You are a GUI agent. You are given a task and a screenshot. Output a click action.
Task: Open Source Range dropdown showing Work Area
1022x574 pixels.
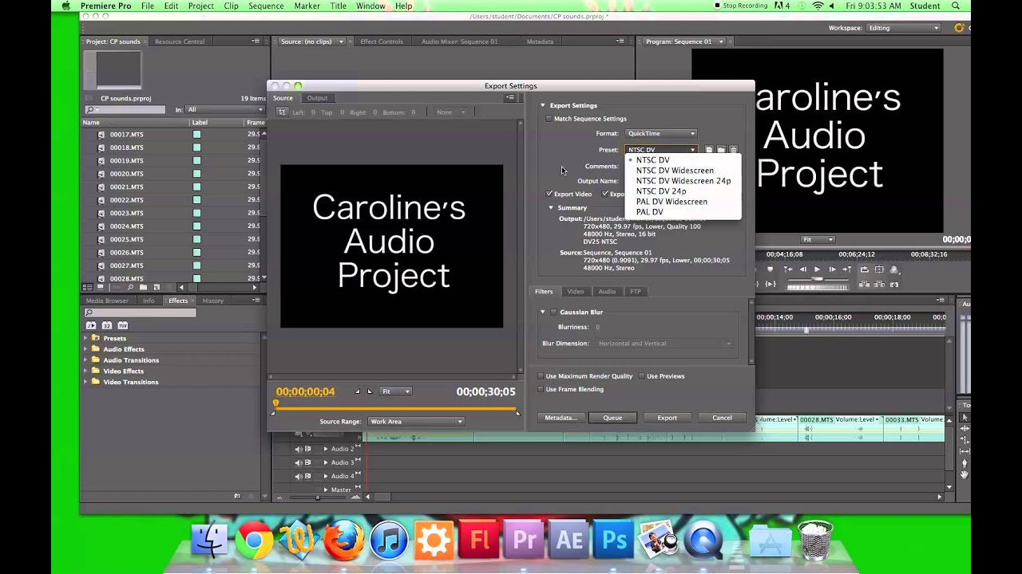pos(415,421)
